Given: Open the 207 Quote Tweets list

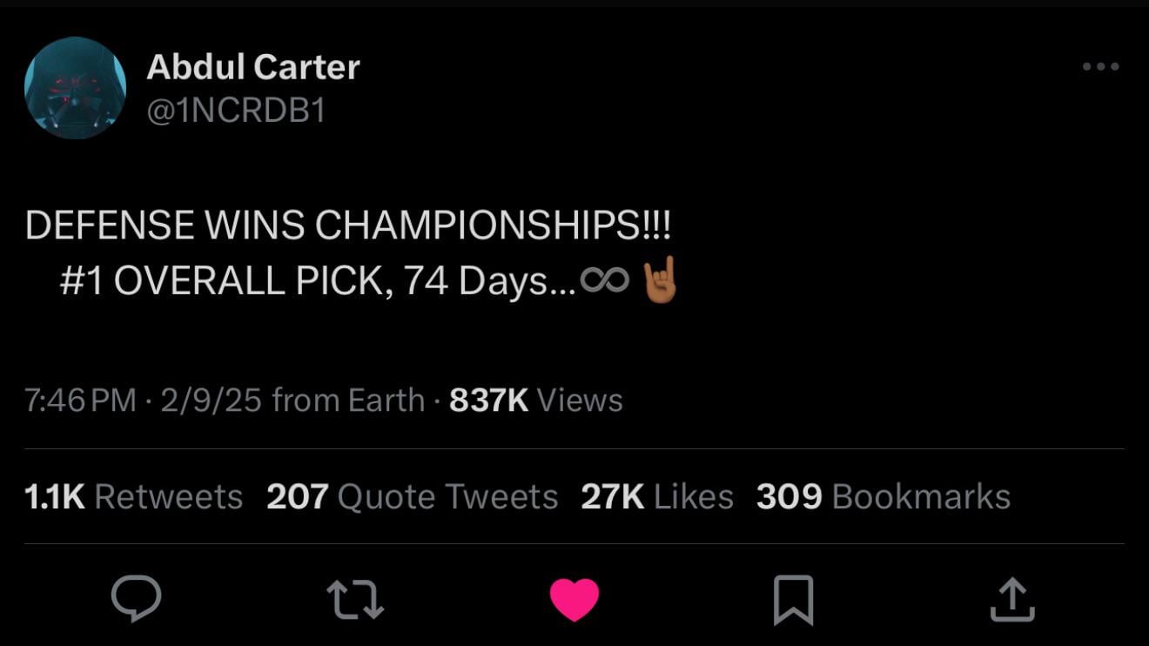Looking at the screenshot, I should pyautogui.click(x=412, y=496).
